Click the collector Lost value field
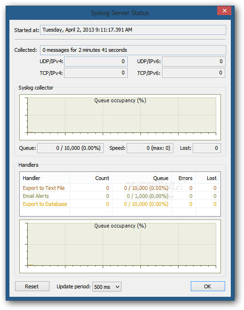 pyautogui.click(x=207, y=148)
